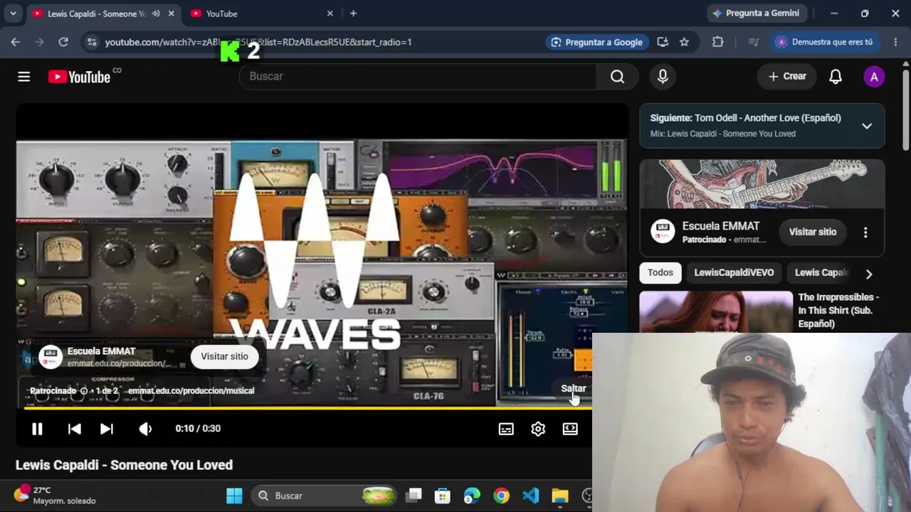Viewport: 911px width, 512px height.
Task: Click the install app icon in address bar
Action: click(x=663, y=42)
